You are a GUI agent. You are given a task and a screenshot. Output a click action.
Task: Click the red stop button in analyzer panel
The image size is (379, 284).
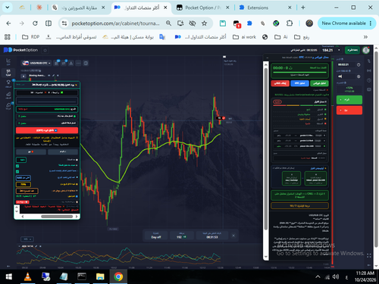coord(280,83)
